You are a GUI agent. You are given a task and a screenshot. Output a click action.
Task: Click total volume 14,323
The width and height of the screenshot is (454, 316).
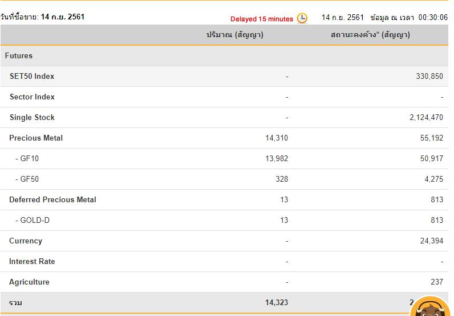point(277,303)
